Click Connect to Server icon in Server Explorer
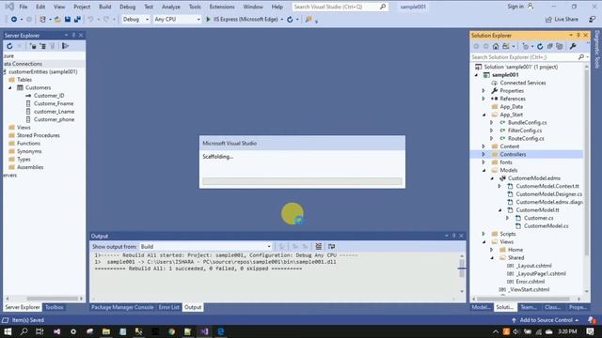Image resolution: width=602 pixels, height=338 pixels. pyautogui.click(x=43, y=46)
